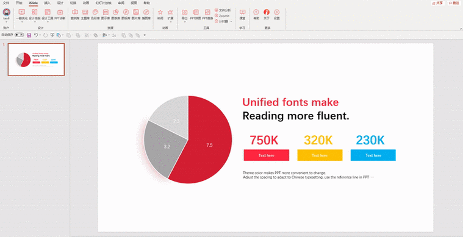Screen dimensions: 463x237
Task: Collapse the ribbon with the chevron
Action: [x=461, y=29]
